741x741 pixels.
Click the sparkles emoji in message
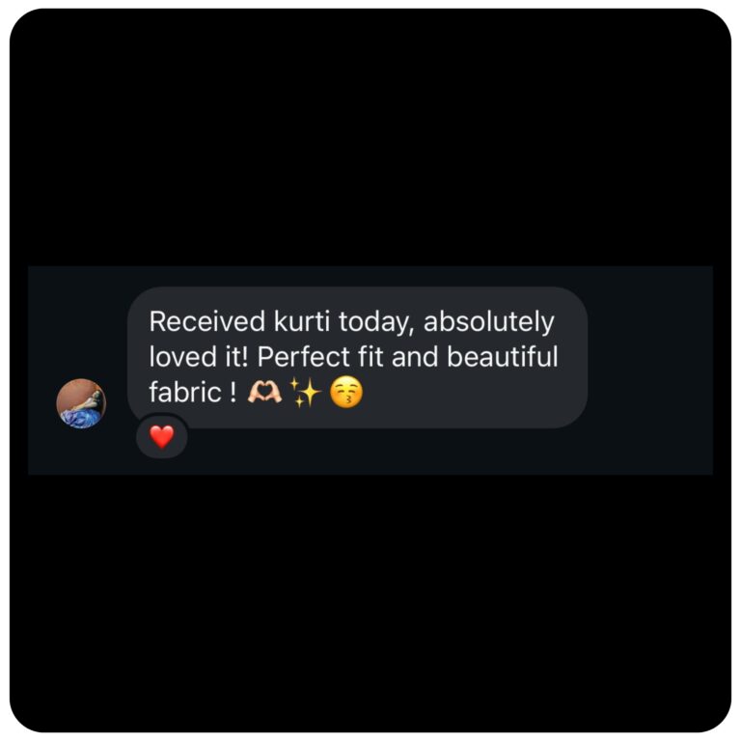(305, 392)
